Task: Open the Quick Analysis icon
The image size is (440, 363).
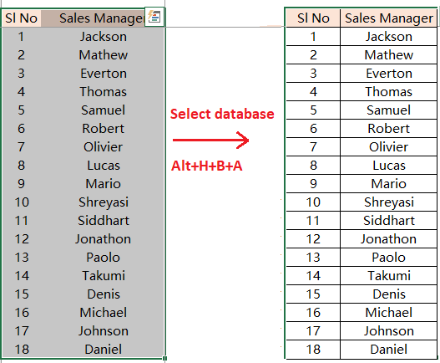Action: pyautogui.click(x=154, y=17)
